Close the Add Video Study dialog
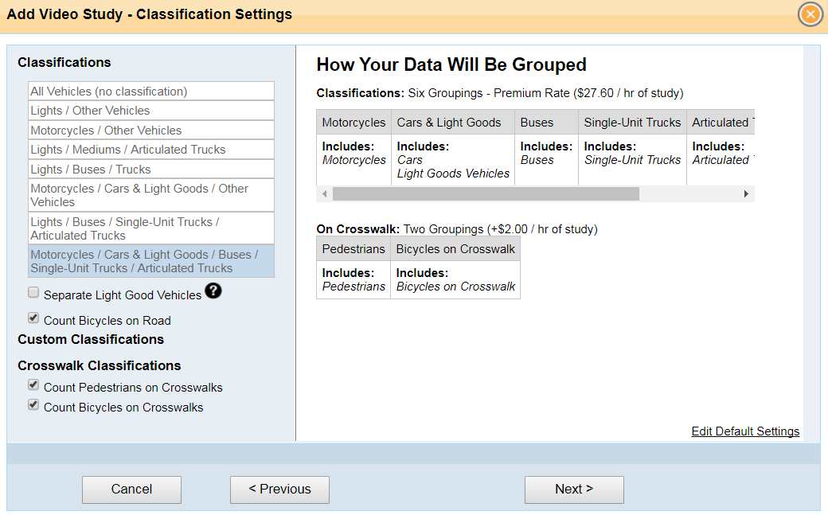Image resolution: width=828 pixels, height=515 pixels. tap(810, 14)
